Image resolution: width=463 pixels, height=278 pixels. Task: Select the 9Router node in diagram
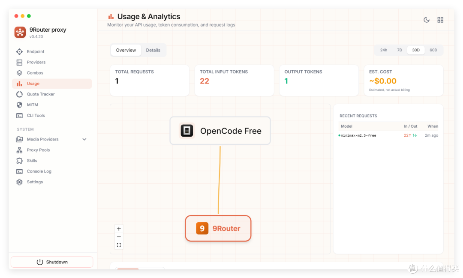[218, 228]
